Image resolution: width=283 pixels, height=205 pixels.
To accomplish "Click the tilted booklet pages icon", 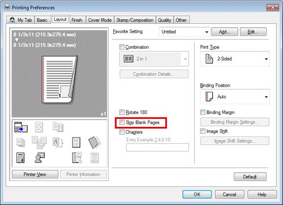I will pos(95,142).
